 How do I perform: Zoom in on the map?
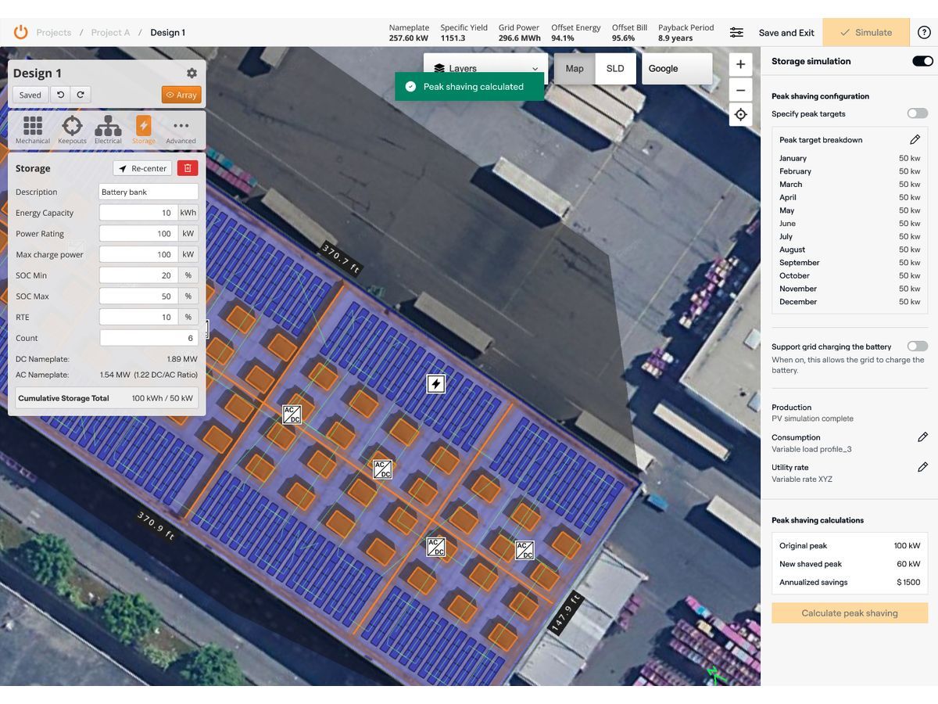click(x=740, y=64)
